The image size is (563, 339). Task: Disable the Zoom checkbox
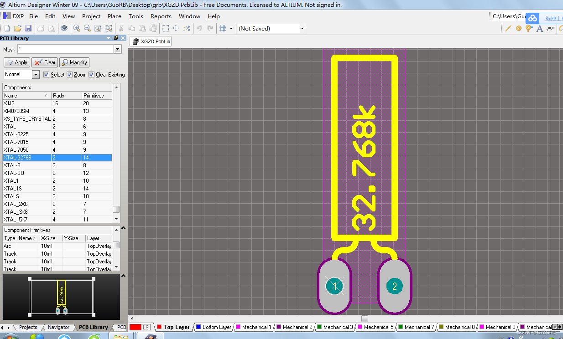click(x=69, y=74)
